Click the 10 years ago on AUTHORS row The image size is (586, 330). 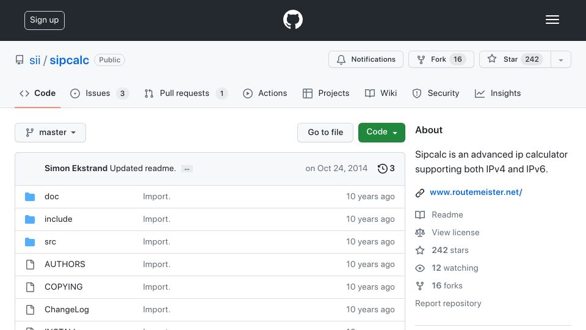[x=371, y=264]
